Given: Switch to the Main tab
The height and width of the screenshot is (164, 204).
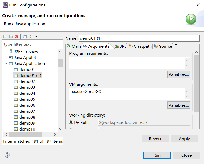Looking at the screenshot, I should pyautogui.click(x=74, y=46).
